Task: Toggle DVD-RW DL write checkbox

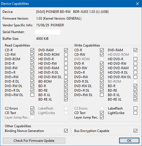Action: click(x=102, y=86)
